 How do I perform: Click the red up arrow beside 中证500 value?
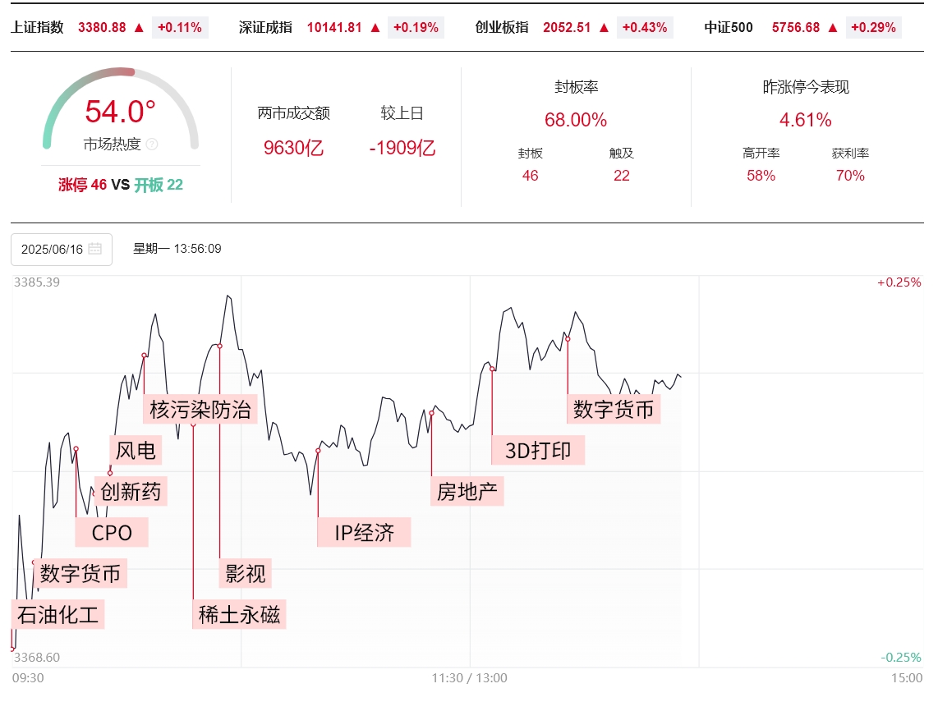pos(833,27)
